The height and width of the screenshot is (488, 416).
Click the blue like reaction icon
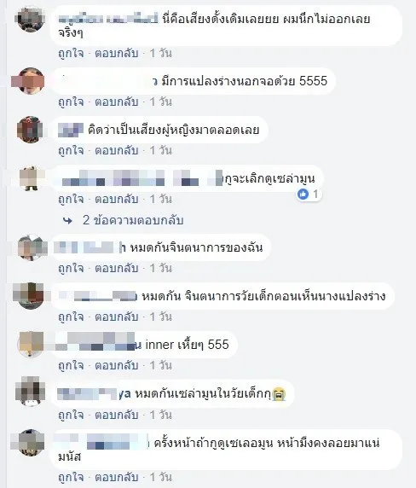pos(303,195)
